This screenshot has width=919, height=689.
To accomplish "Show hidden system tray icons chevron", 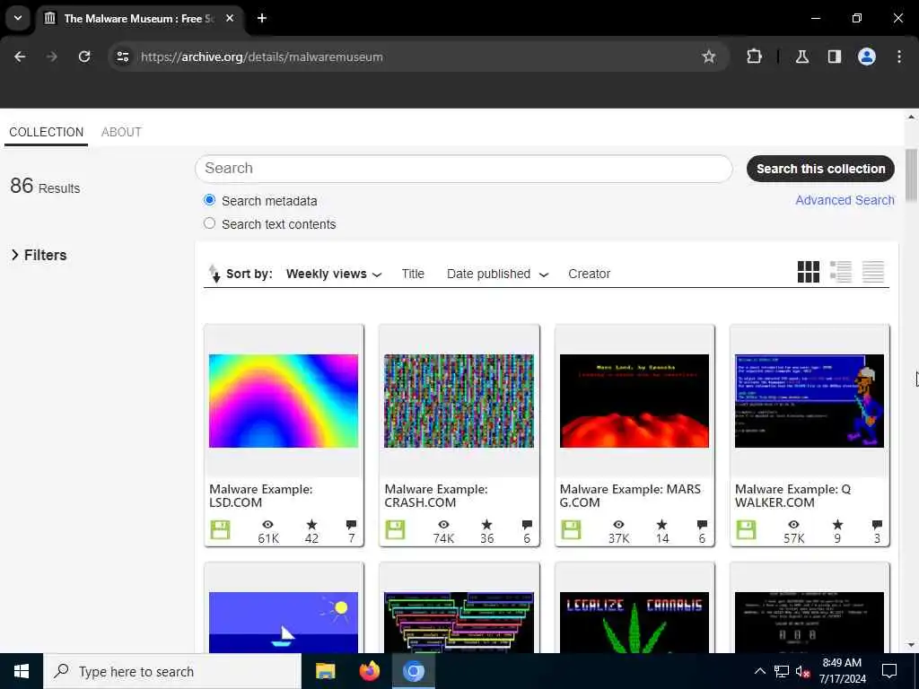I will point(759,671).
